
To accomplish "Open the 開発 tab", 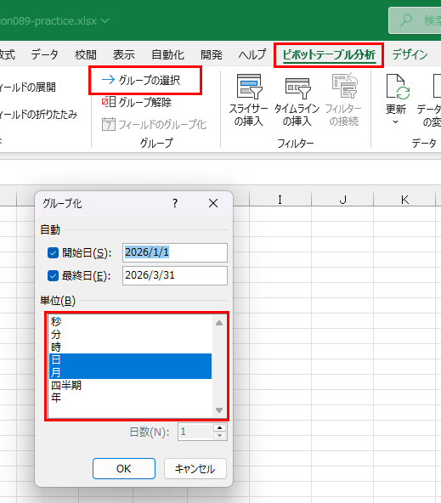I will [x=212, y=55].
